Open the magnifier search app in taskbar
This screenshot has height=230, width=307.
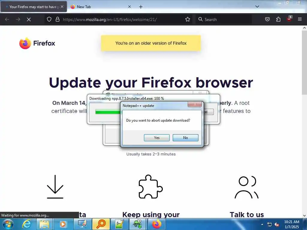click(x=101, y=224)
